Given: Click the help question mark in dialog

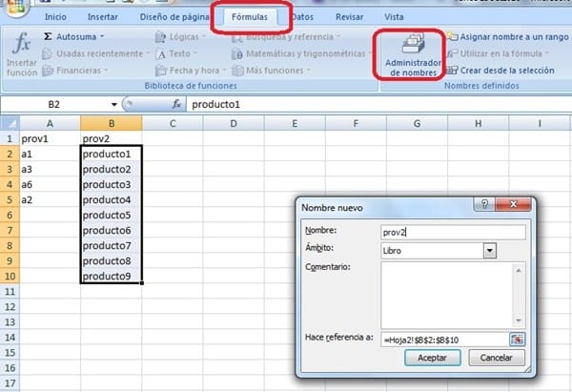Looking at the screenshot, I should pos(484,204).
